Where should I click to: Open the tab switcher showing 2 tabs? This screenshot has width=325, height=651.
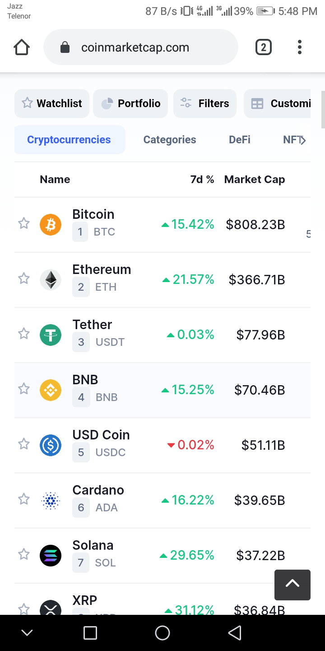264,47
